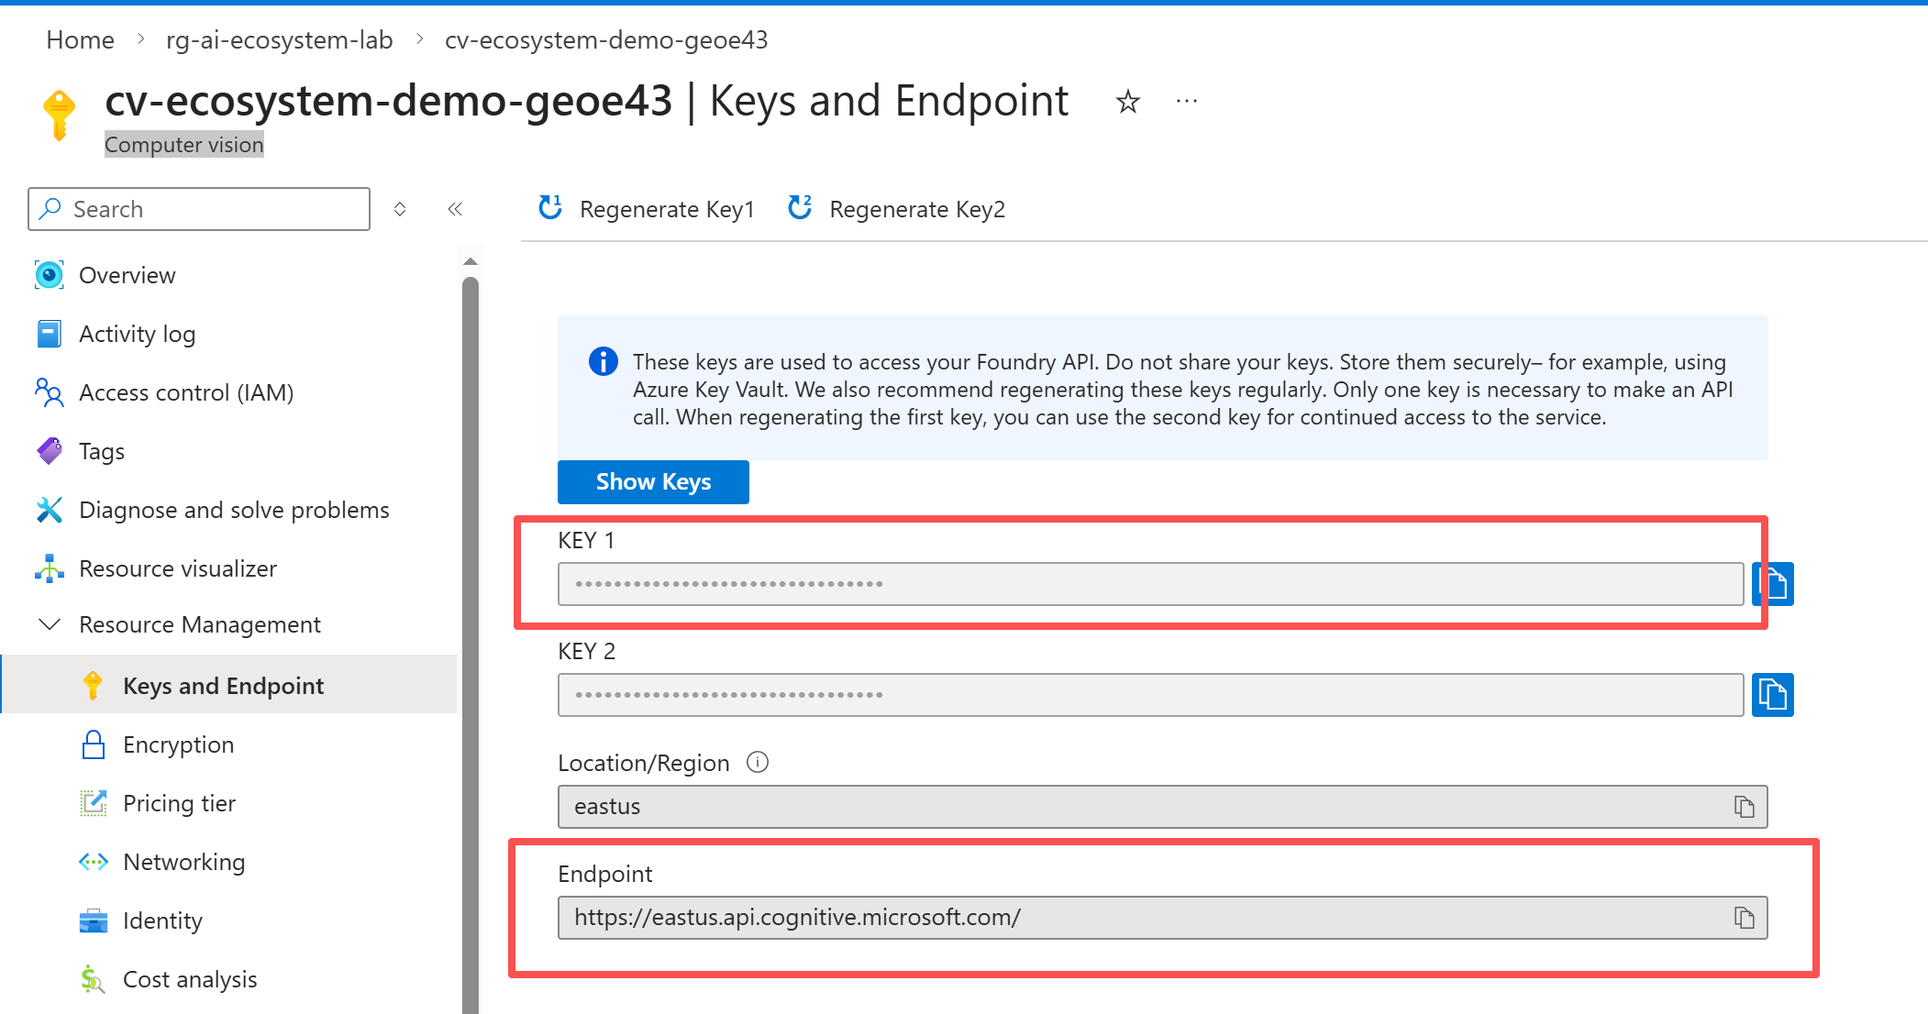Screen dimensions: 1928x1014
Task: Copy the Location/Region value
Action: pyautogui.click(x=1744, y=807)
